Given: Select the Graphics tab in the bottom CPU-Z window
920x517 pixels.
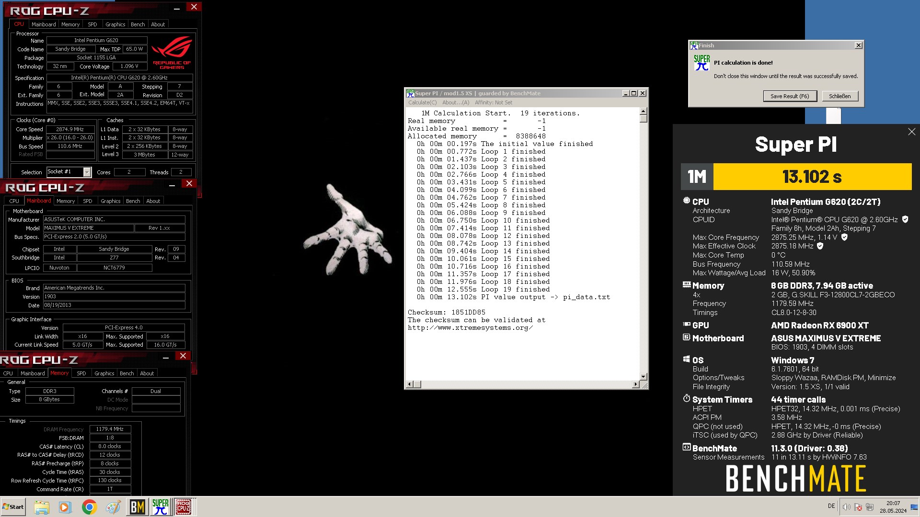Looking at the screenshot, I should (104, 373).
